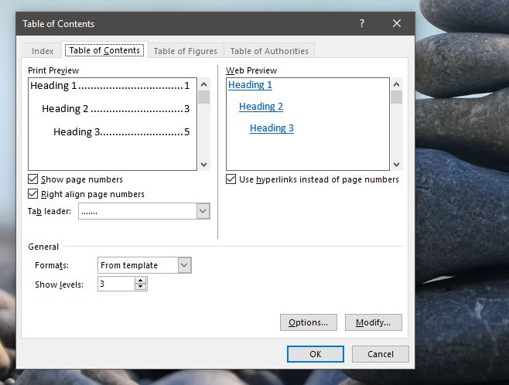Click the Options... button
The height and width of the screenshot is (385, 509).
tap(309, 322)
